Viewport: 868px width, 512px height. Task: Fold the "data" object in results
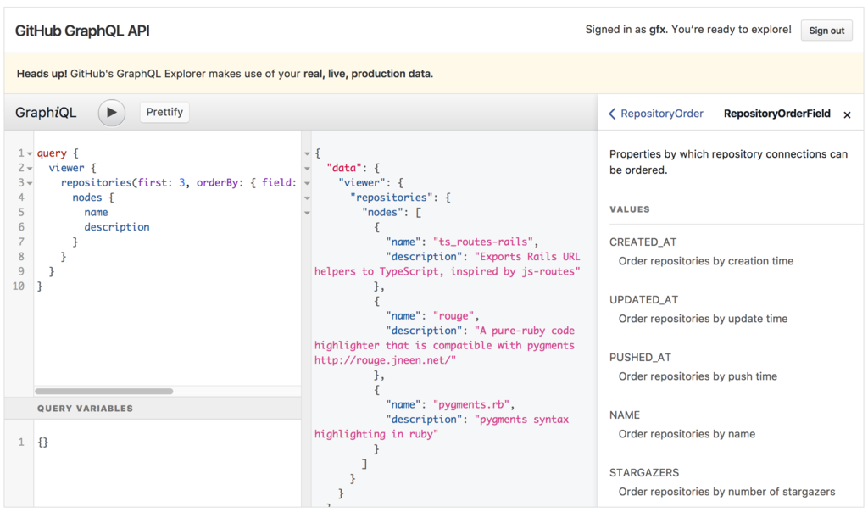tap(307, 169)
